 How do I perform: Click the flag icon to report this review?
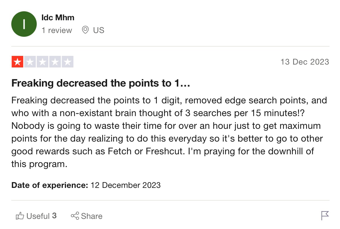click(x=325, y=216)
